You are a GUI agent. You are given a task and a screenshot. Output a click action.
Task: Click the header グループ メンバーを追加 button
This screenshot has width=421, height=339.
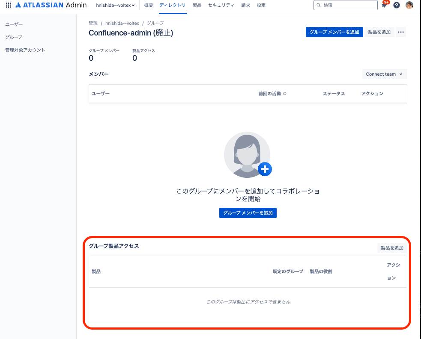[334, 32]
